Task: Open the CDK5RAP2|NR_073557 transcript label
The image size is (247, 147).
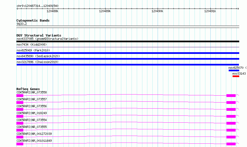Action: point(32,99)
